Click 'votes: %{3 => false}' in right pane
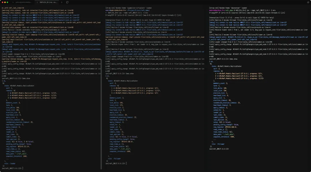 point(222,122)
